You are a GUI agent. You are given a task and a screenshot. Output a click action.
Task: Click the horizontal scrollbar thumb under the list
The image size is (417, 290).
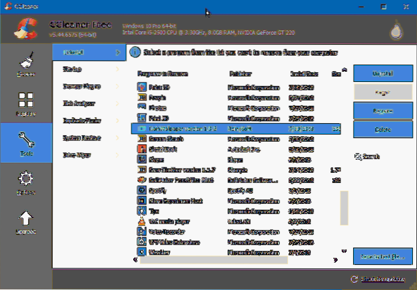point(213,260)
